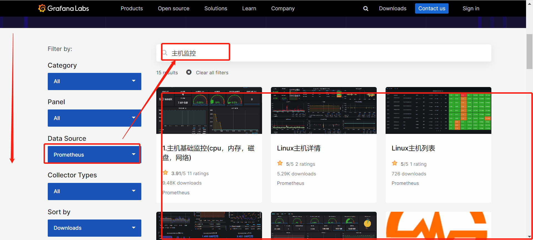Open the Panel filter dropdown
Viewport: 533px width, 240px height.
point(94,118)
